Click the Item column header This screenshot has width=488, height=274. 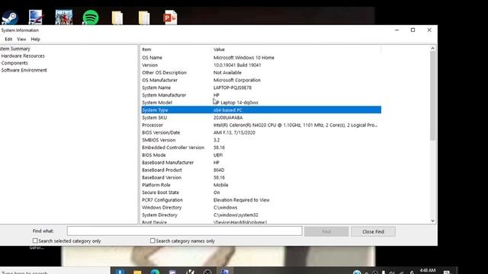pos(176,49)
